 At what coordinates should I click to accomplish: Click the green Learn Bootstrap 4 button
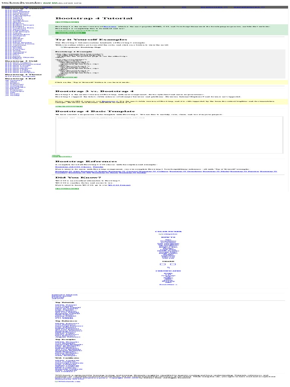pyautogui.click(x=71, y=33)
